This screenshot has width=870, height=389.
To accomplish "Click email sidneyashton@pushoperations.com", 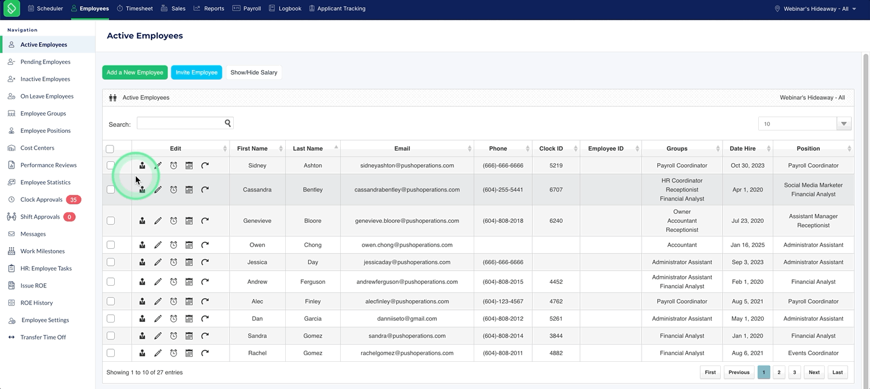I will [407, 166].
